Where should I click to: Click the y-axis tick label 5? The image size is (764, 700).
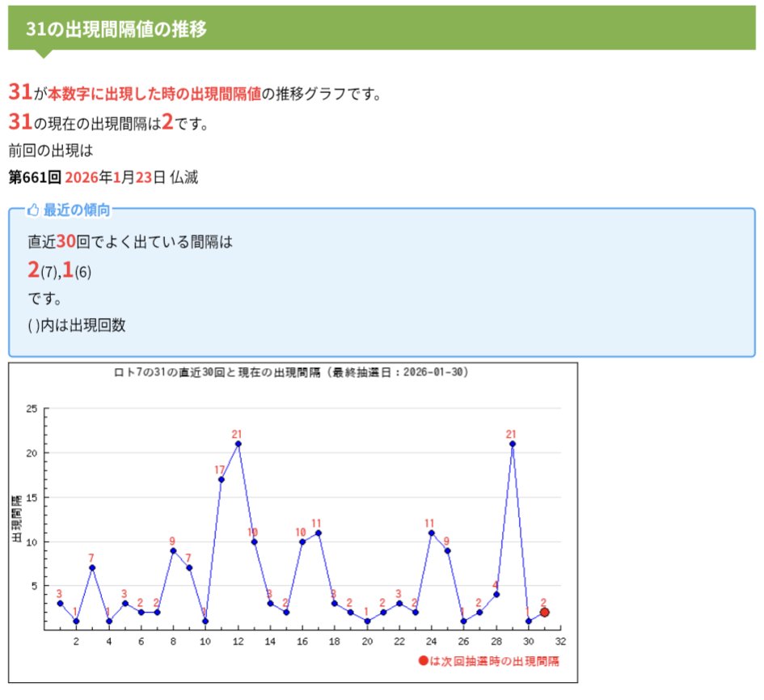[34, 586]
